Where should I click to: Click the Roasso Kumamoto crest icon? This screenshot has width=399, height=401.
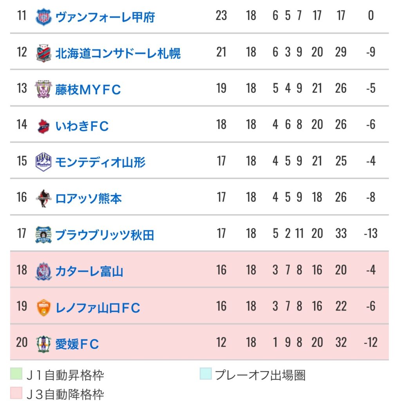pos(43,198)
